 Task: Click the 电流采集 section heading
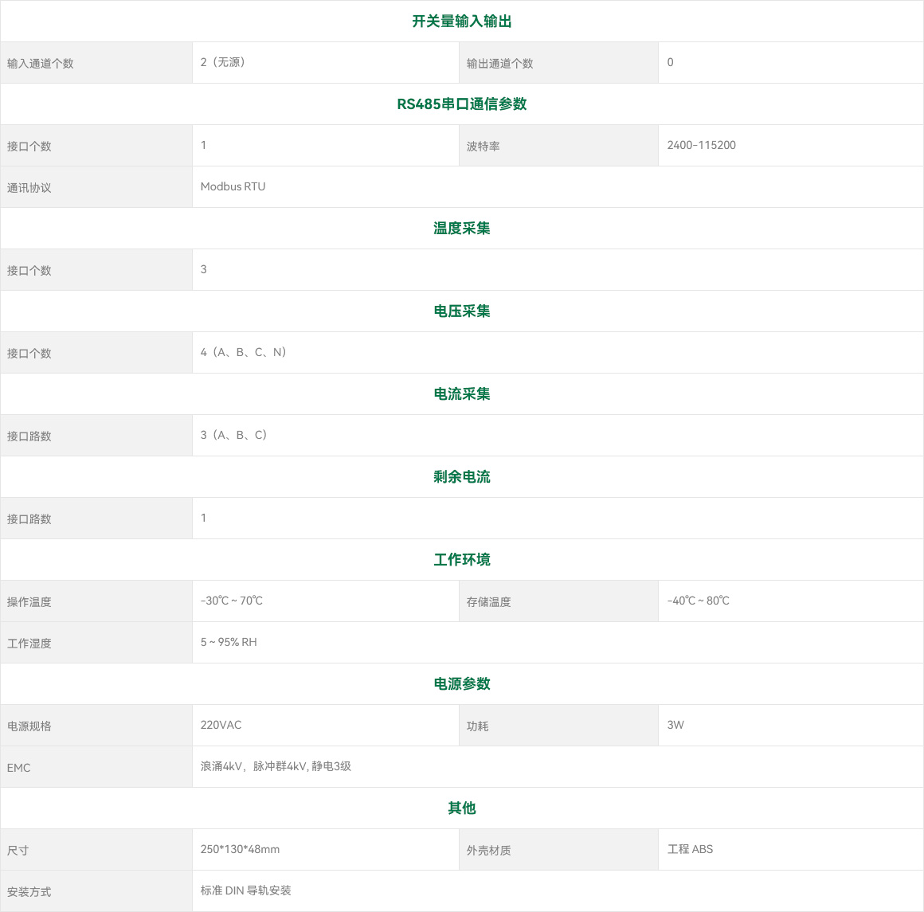coord(461,394)
